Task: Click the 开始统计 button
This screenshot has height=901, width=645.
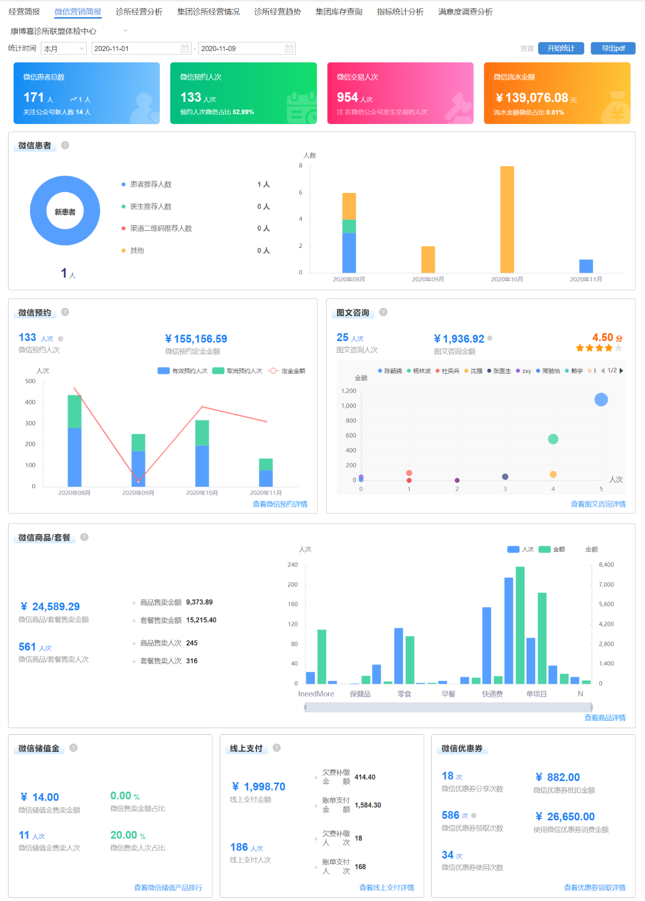Action: [x=560, y=48]
